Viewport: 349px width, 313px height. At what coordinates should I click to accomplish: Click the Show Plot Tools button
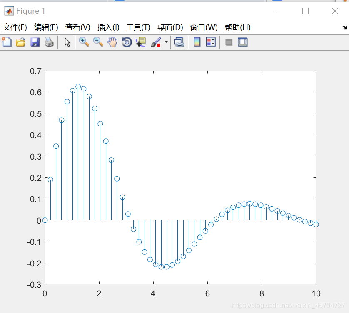tap(242, 42)
